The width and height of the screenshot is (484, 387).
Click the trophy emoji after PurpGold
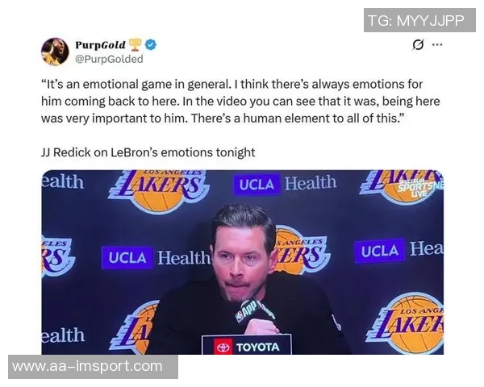click(136, 44)
